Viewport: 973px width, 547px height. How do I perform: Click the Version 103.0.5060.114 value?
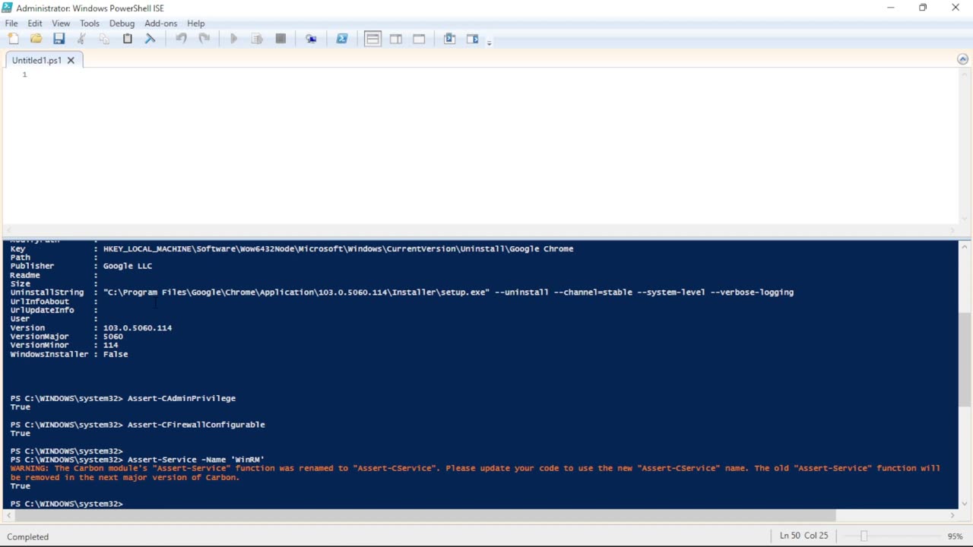tap(138, 327)
